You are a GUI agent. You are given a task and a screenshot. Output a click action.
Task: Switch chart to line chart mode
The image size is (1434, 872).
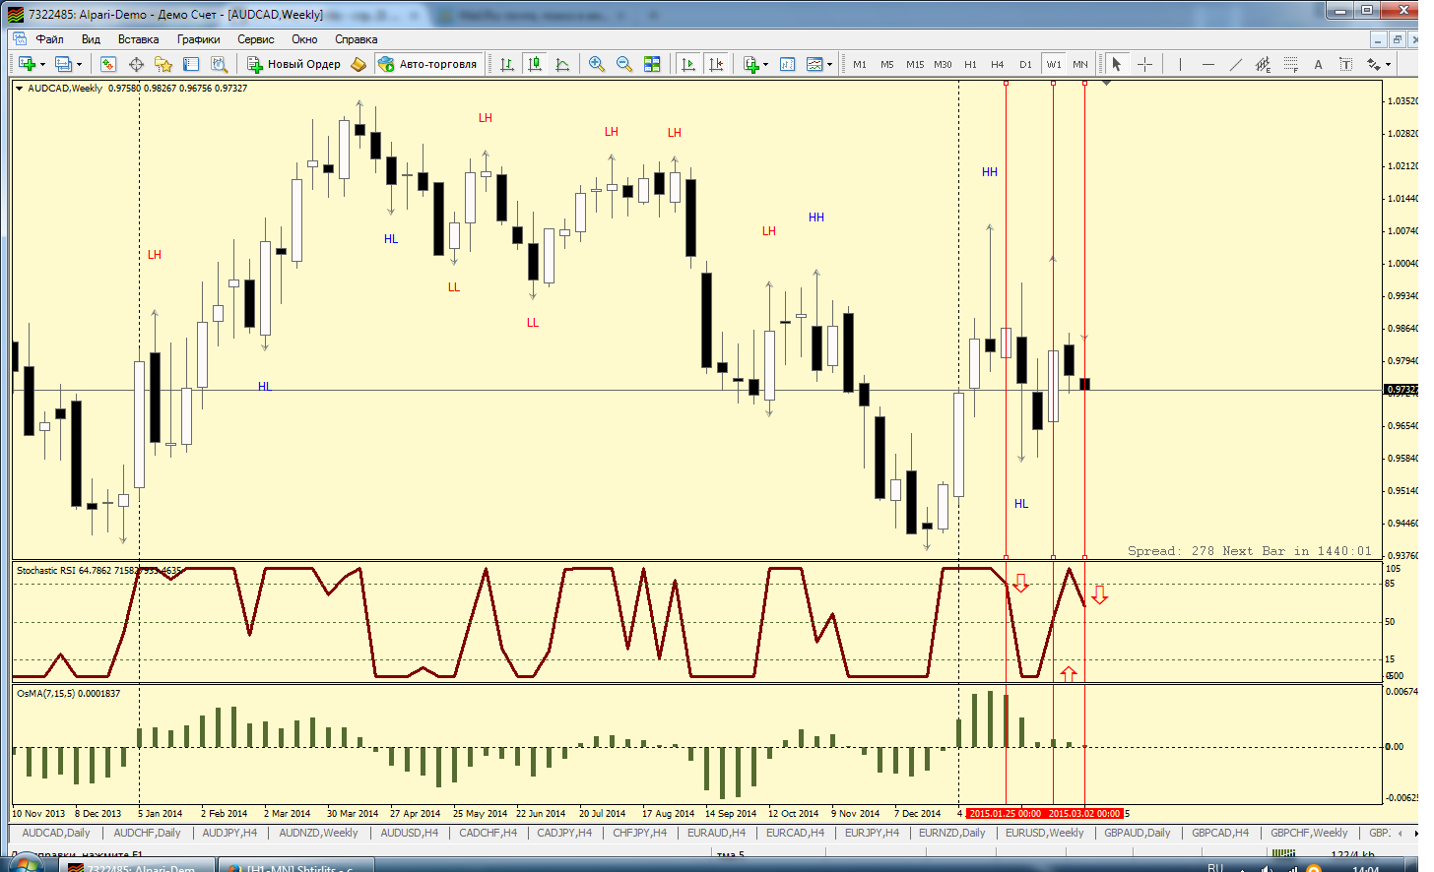[x=562, y=64]
